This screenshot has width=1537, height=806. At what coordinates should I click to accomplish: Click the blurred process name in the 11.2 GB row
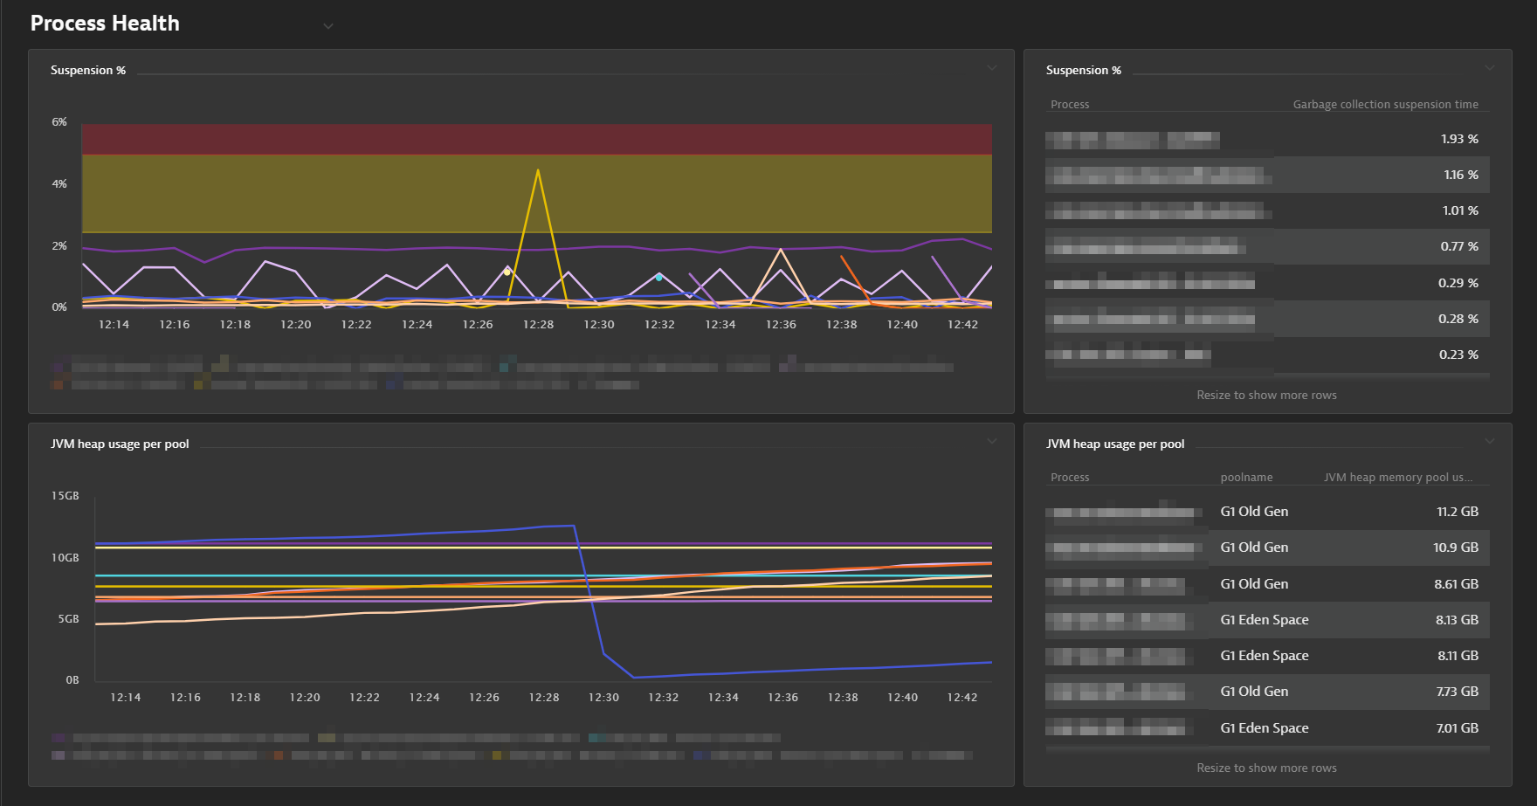[x=1123, y=512]
